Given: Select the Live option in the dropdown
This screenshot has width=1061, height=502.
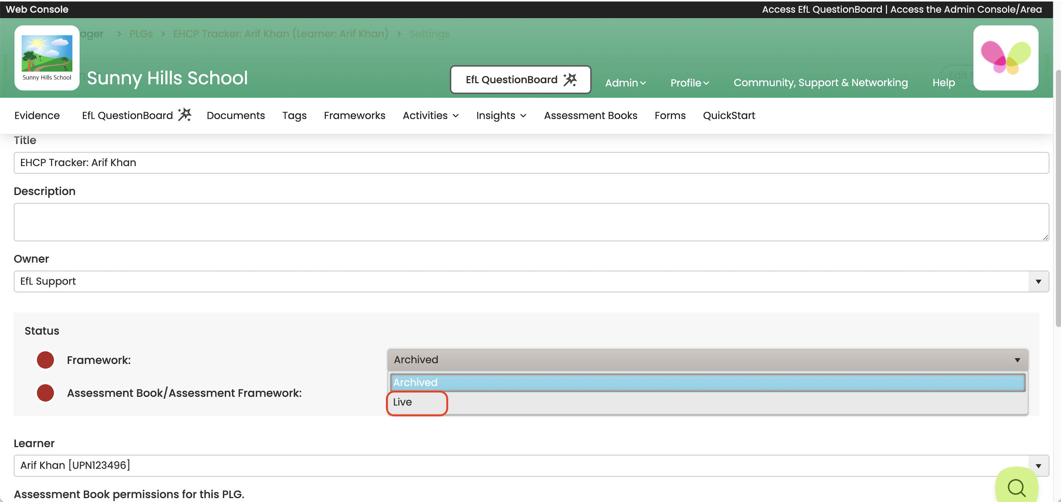Looking at the screenshot, I should click(x=402, y=402).
